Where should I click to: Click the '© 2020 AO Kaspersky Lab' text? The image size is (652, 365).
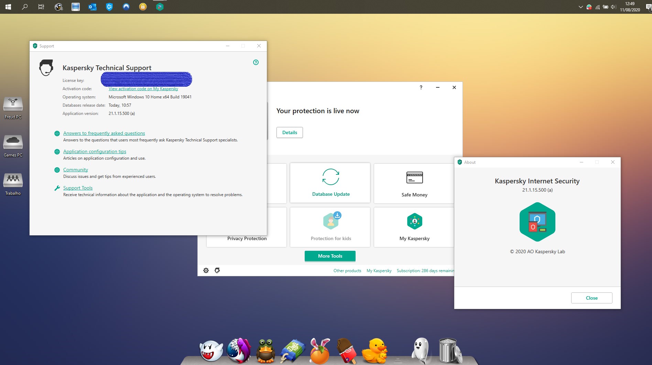537,251
